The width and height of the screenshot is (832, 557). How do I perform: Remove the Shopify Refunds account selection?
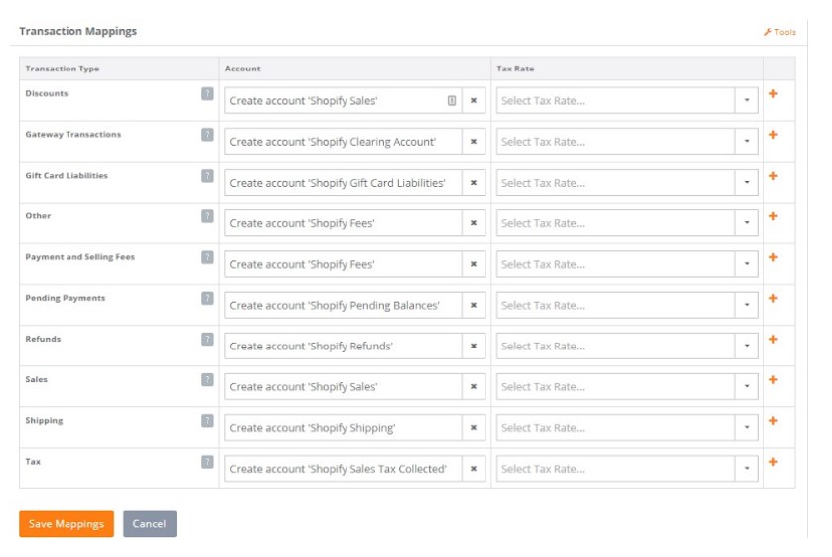pos(474,347)
